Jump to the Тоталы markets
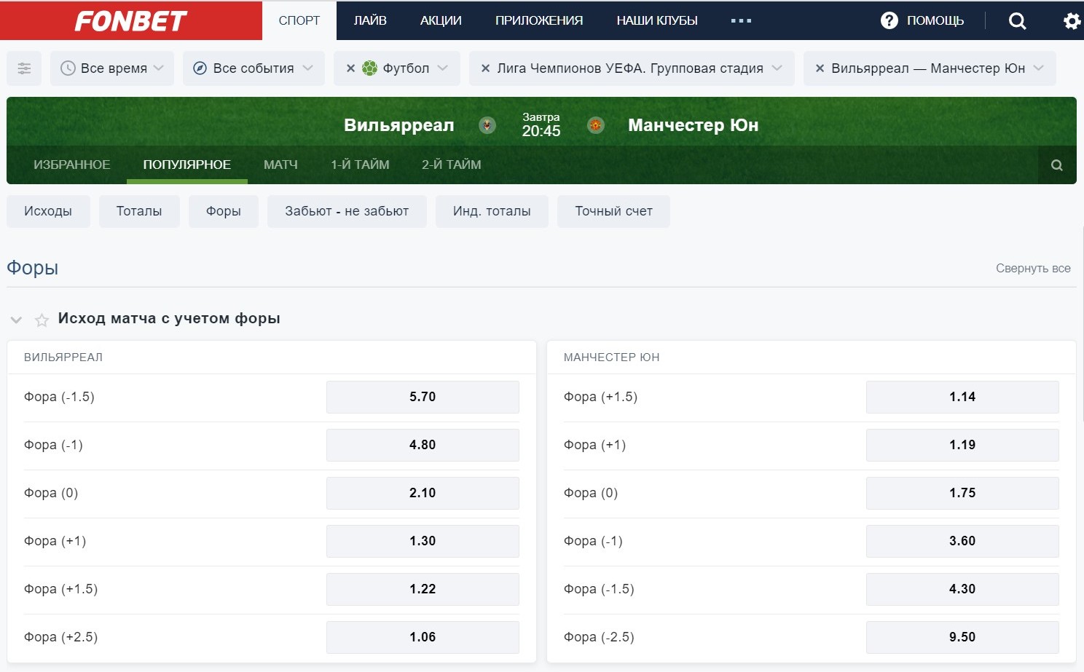Screen dimensions: 1084x672 (139, 211)
